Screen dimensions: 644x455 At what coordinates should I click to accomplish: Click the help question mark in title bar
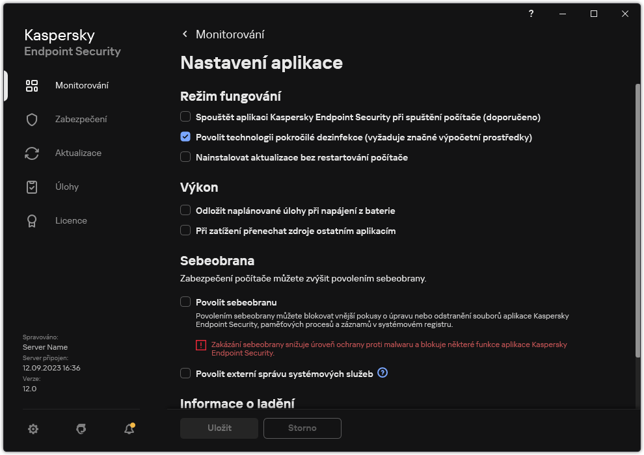(531, 14)
